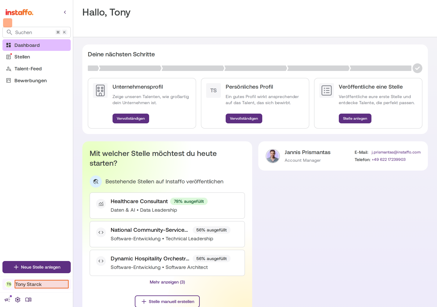Screen dimensions: 437x307
Task: Click the Bewerbungen board icon
Action: click(9, 81)
